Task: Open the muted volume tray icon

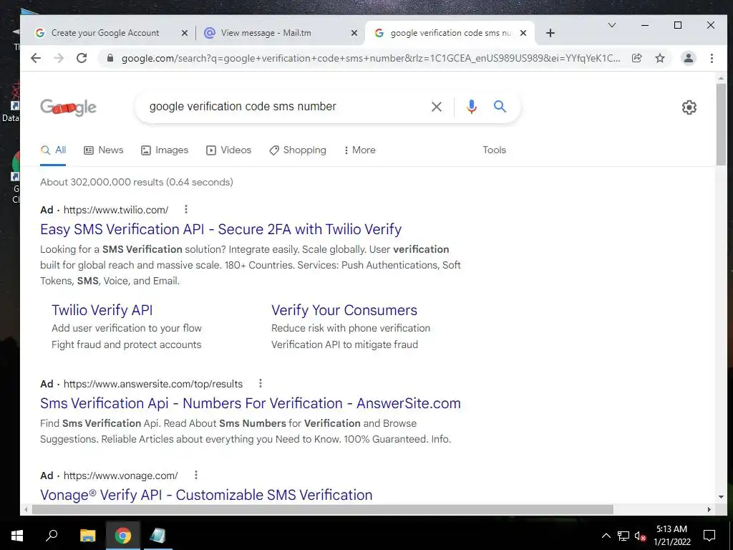Action: pos(640,536)
